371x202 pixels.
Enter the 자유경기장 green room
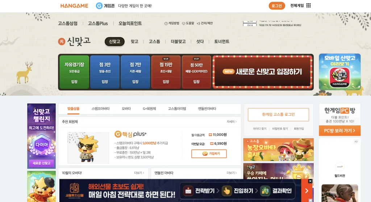point(74,72)
